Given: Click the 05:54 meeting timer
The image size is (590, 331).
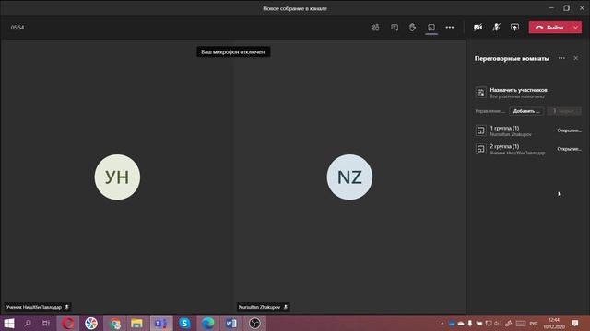Looking at the screenshot, I should point(18,28).
